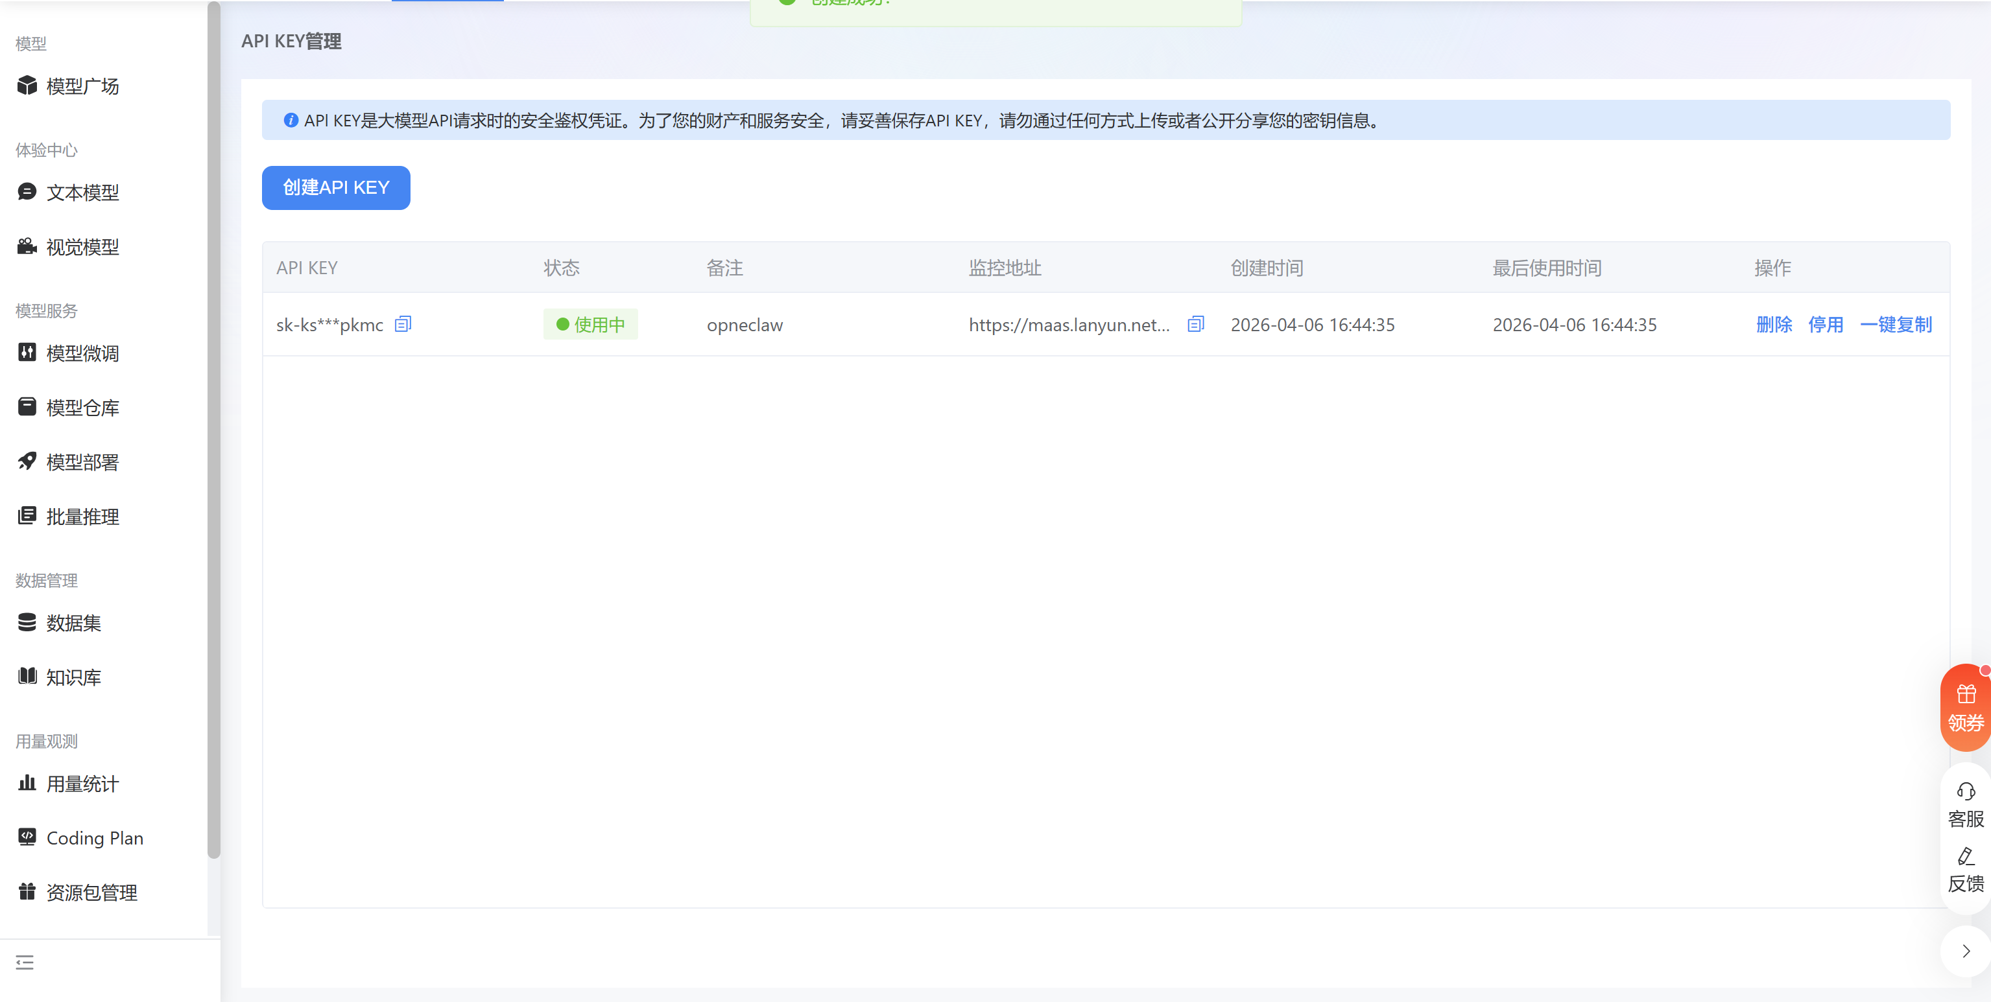
Task: Collapse the sidebar menu
Action: pyautogui.click(x=25, y=962)
